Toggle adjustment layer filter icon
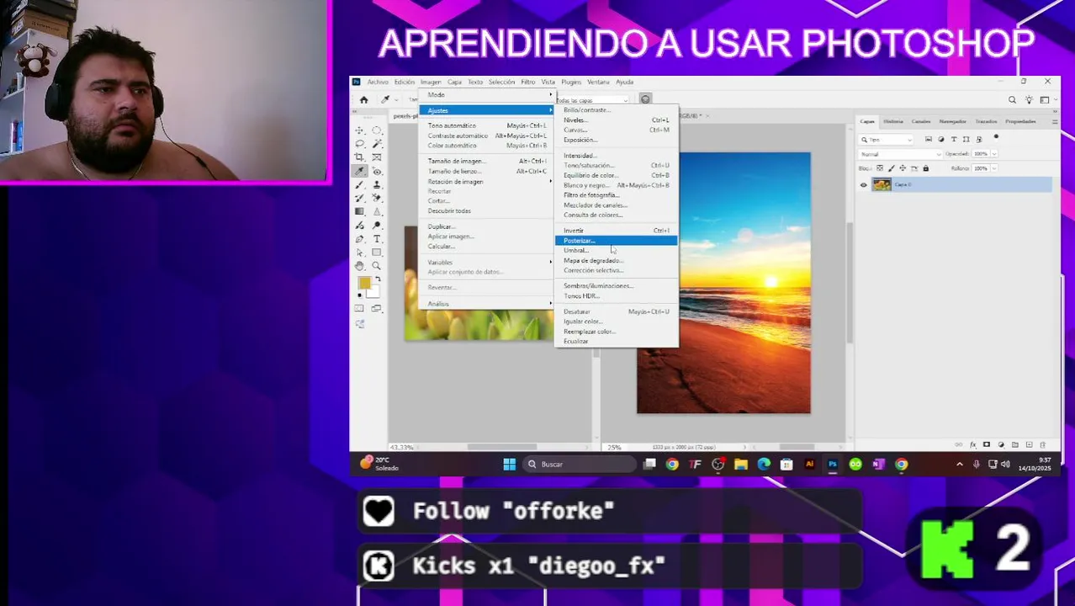The height and width of the screenshot is (606, 1075). 941,140
